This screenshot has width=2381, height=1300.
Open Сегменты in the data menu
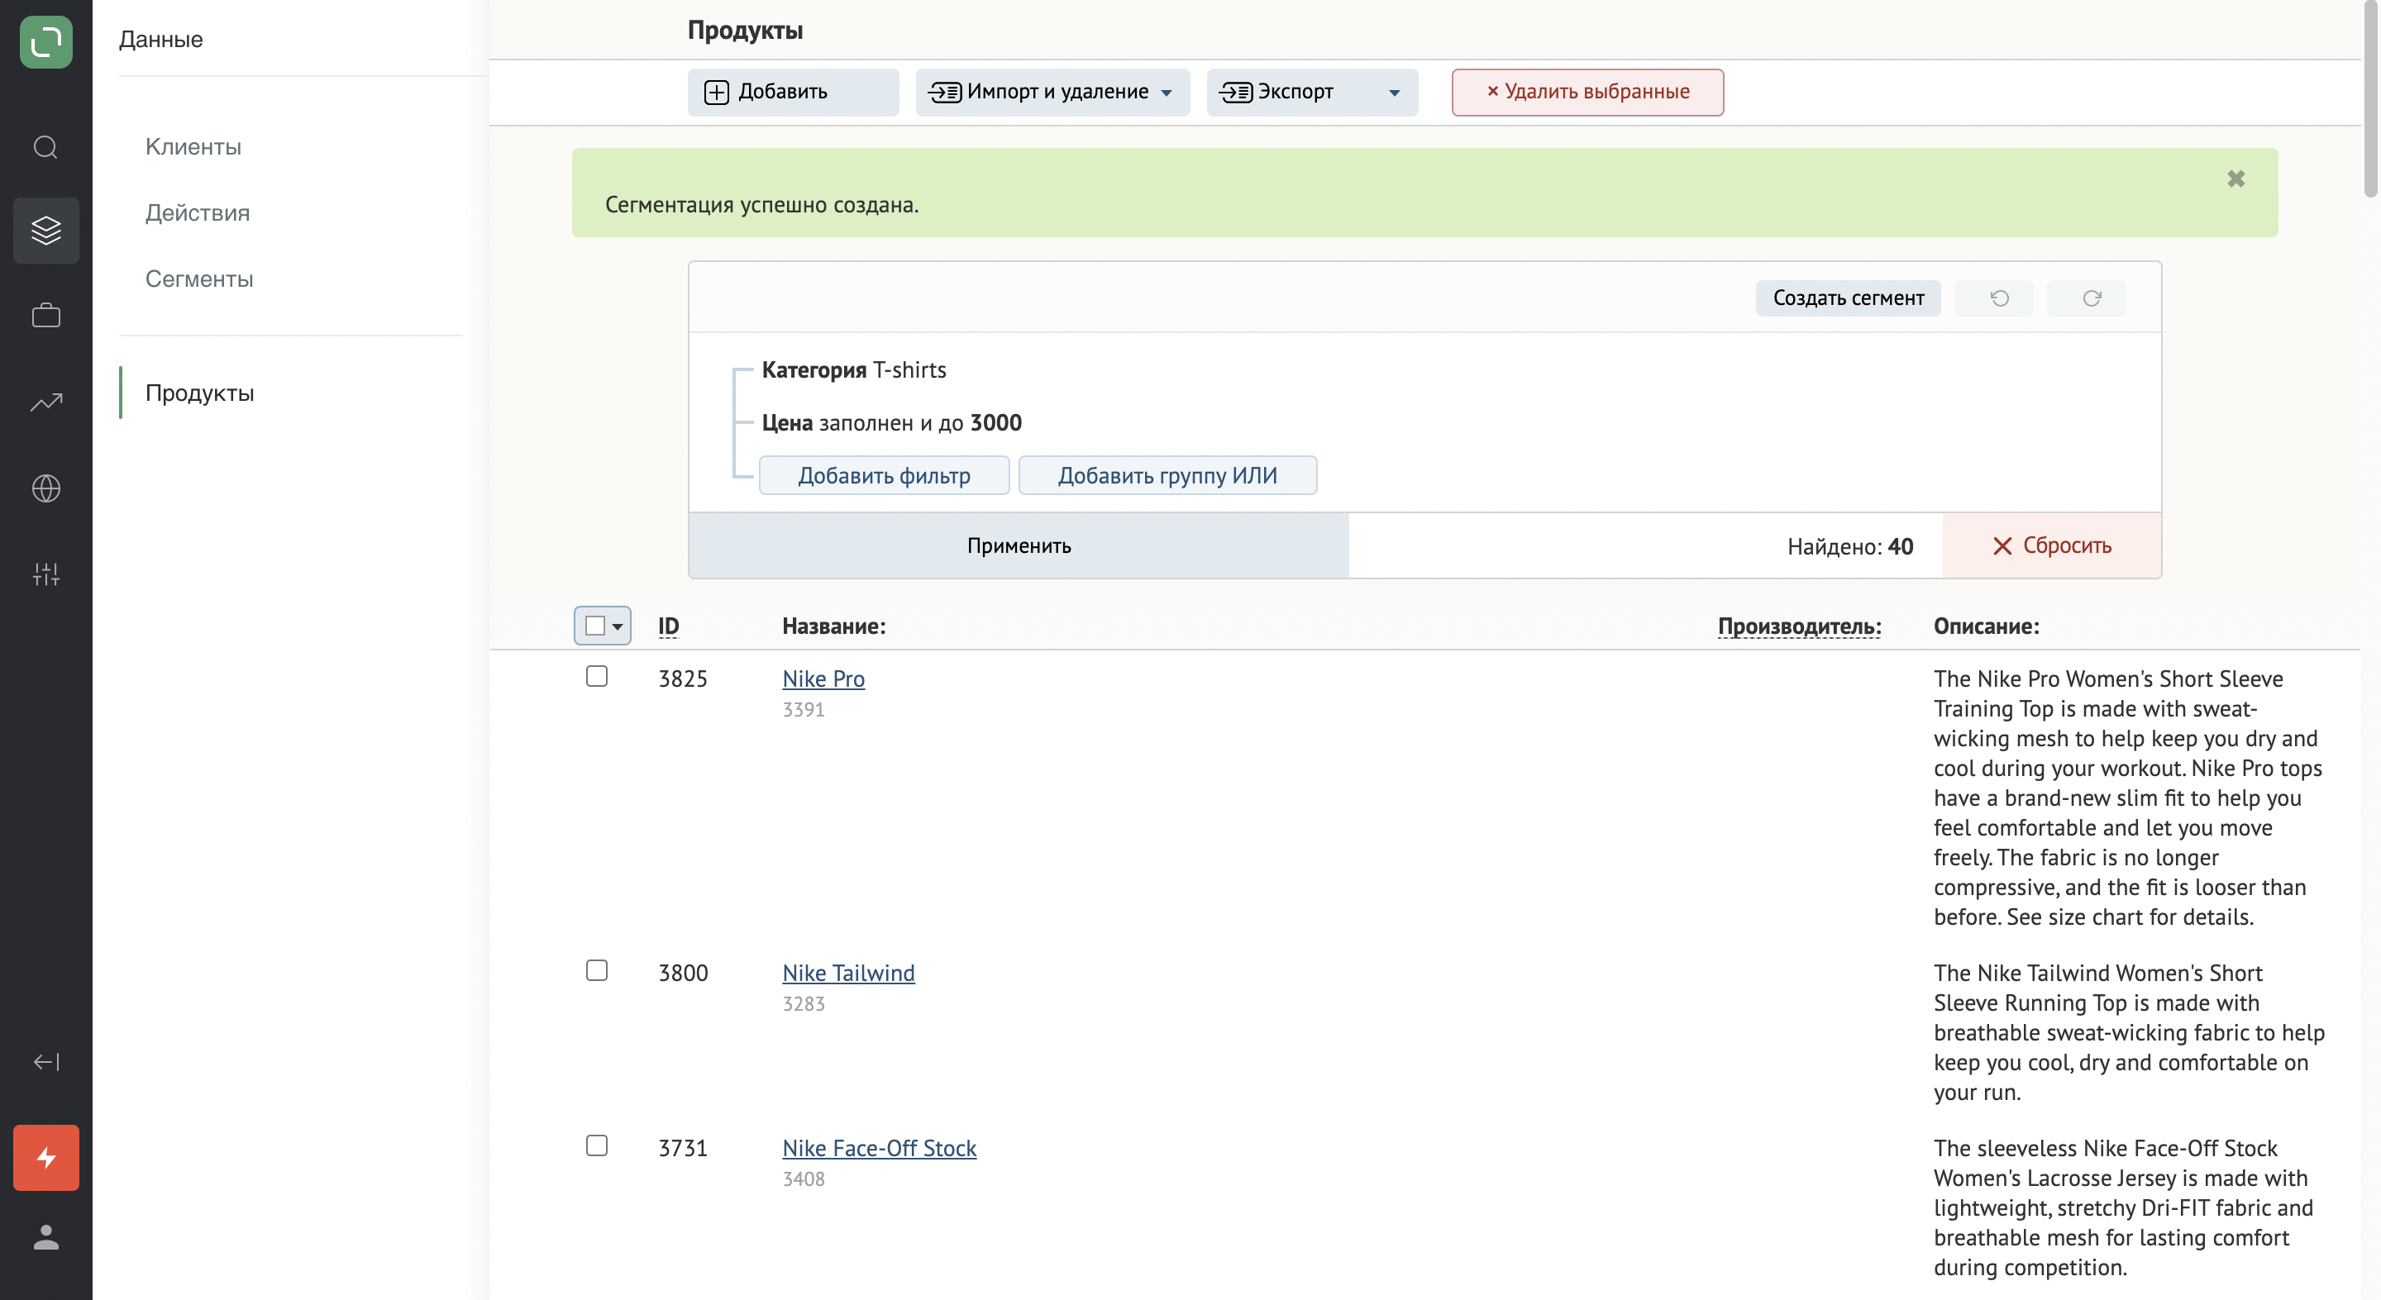click(x=198, y=279)
